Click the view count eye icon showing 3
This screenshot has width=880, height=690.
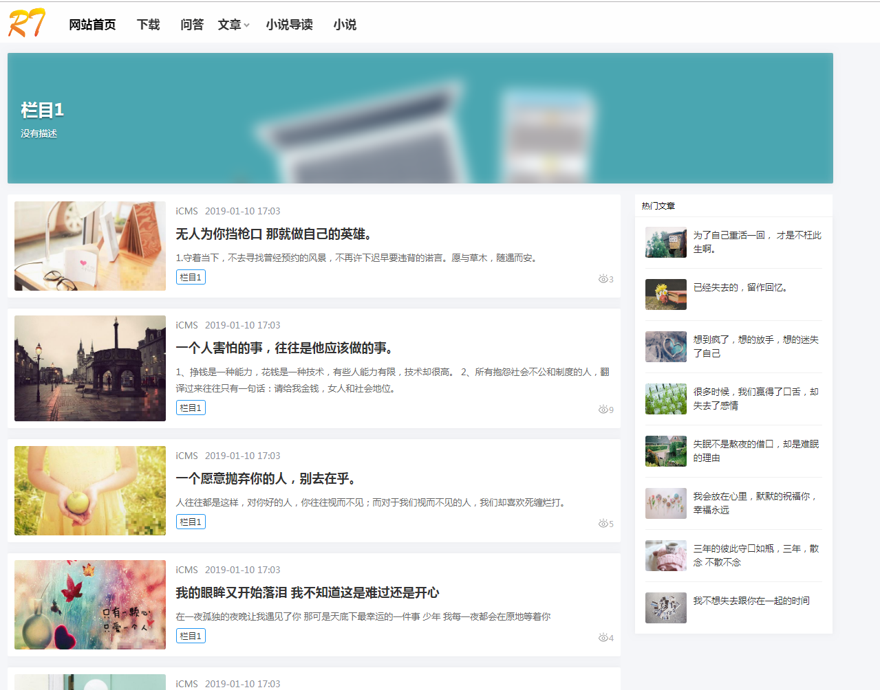[x=603, y=279]
